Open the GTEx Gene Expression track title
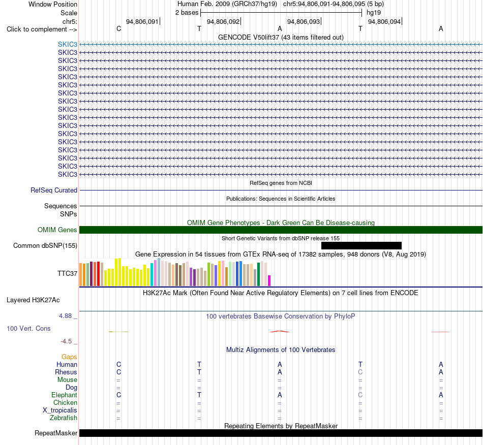 click(281, 254)
